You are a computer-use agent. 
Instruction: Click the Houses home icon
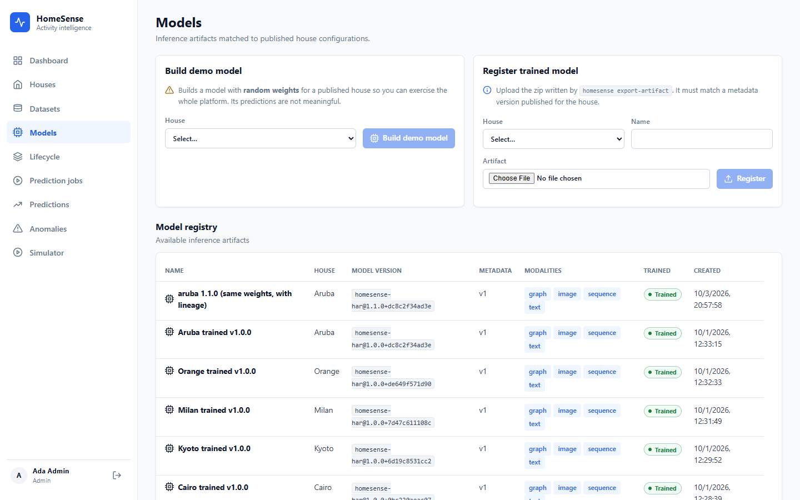(18, 84)
